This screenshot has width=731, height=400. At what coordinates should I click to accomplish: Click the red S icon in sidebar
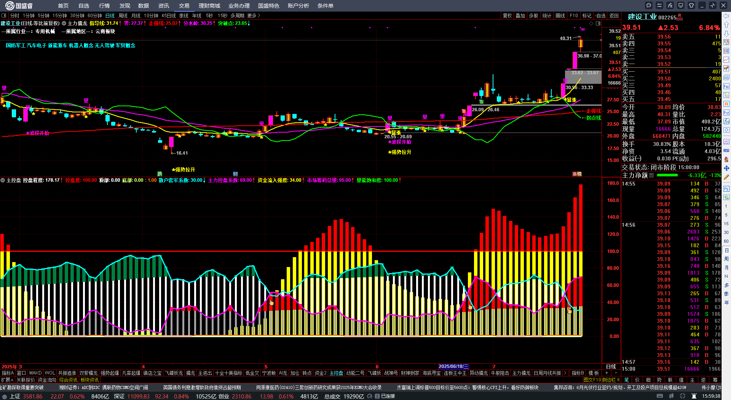tap(726, 159)
